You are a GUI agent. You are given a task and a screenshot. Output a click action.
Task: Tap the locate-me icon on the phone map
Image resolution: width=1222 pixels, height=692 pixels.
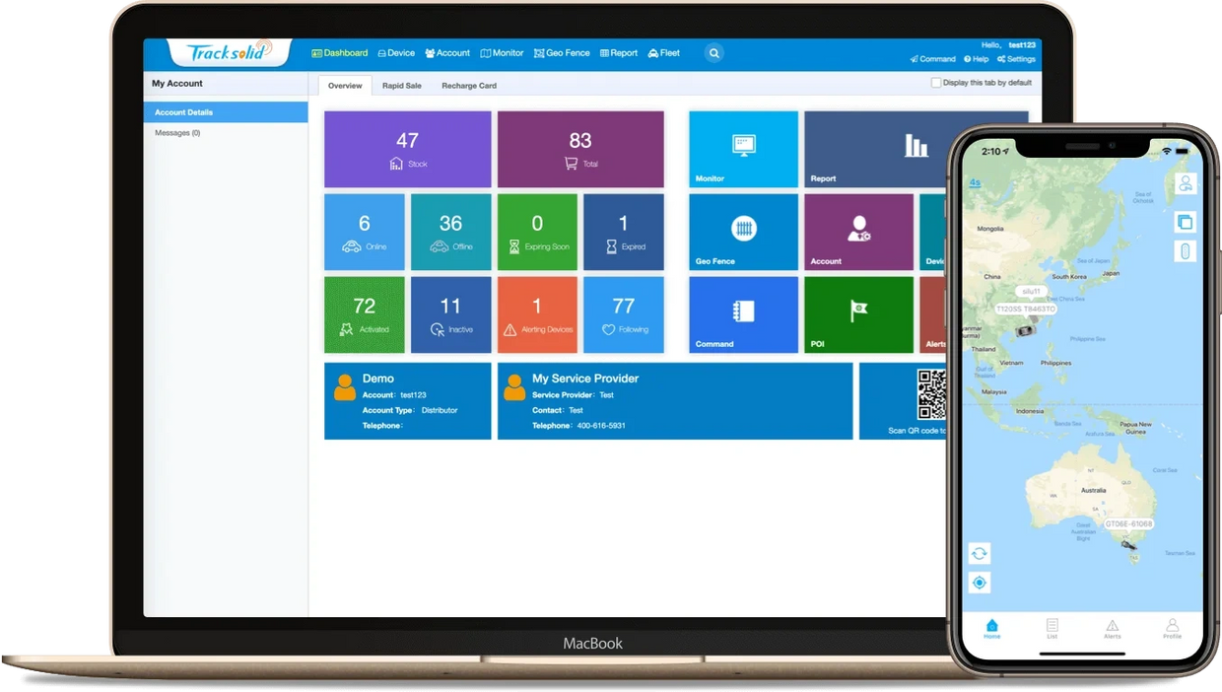(979, 583)
